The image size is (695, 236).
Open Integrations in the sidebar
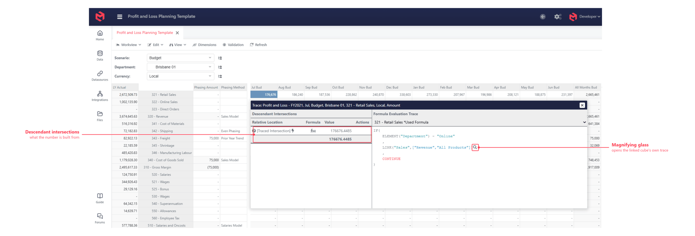(100, 96)
